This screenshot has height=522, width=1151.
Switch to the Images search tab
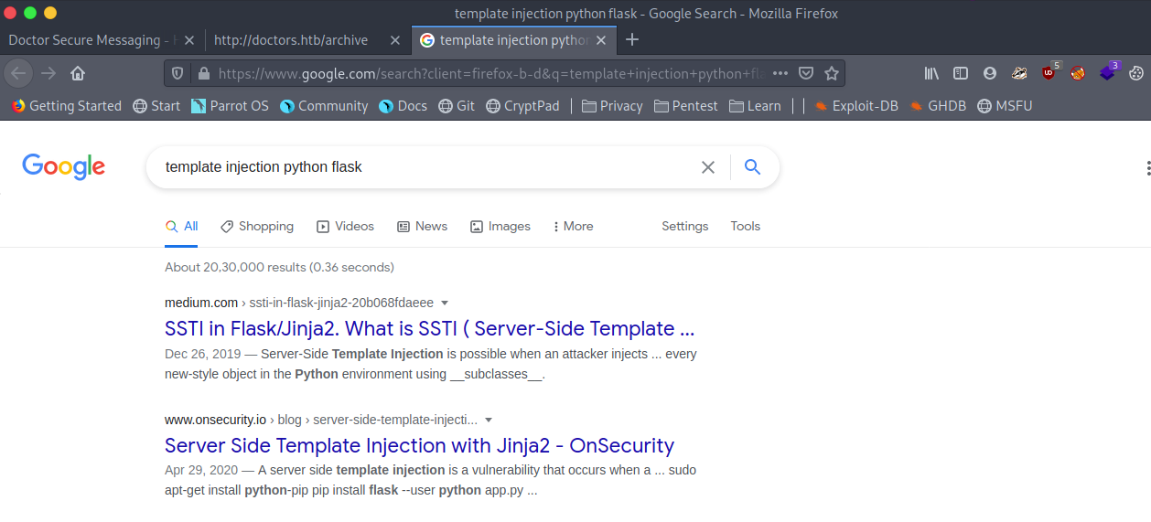[500, 226]
